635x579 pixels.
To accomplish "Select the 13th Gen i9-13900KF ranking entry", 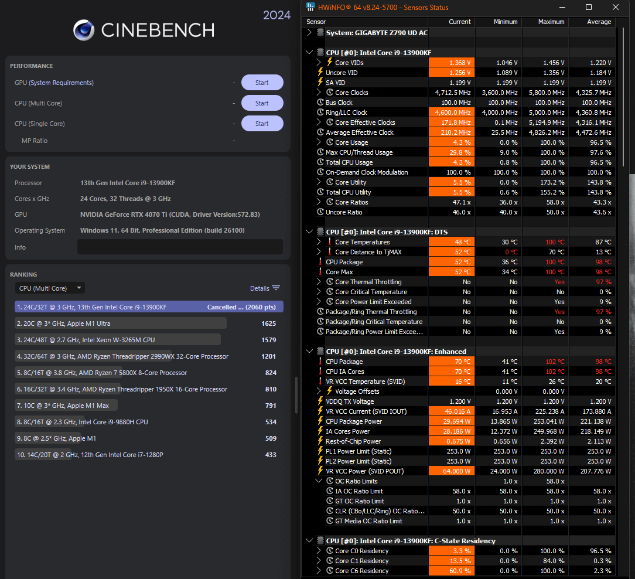I will click(149, 306).
